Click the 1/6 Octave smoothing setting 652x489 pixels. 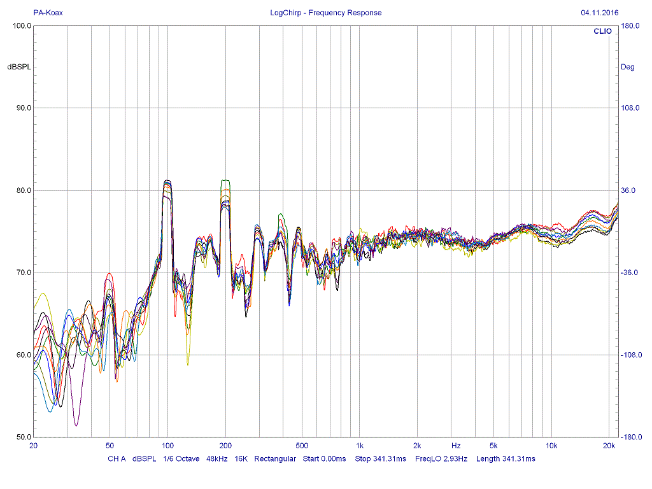[181, 458]
